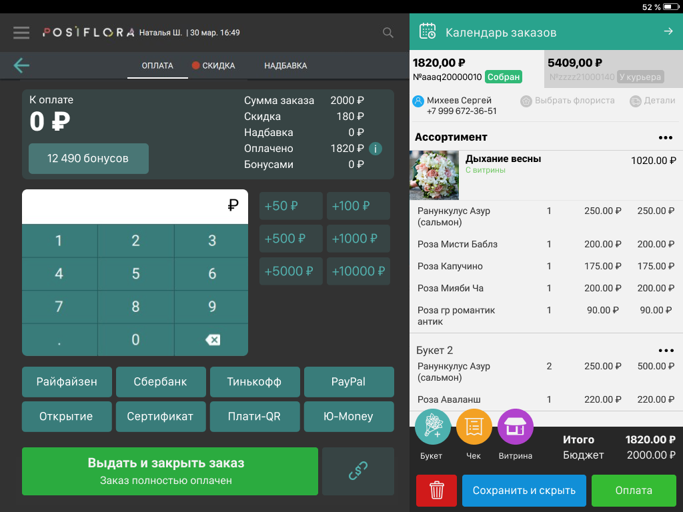Pay via Открытие

[67, 417]
